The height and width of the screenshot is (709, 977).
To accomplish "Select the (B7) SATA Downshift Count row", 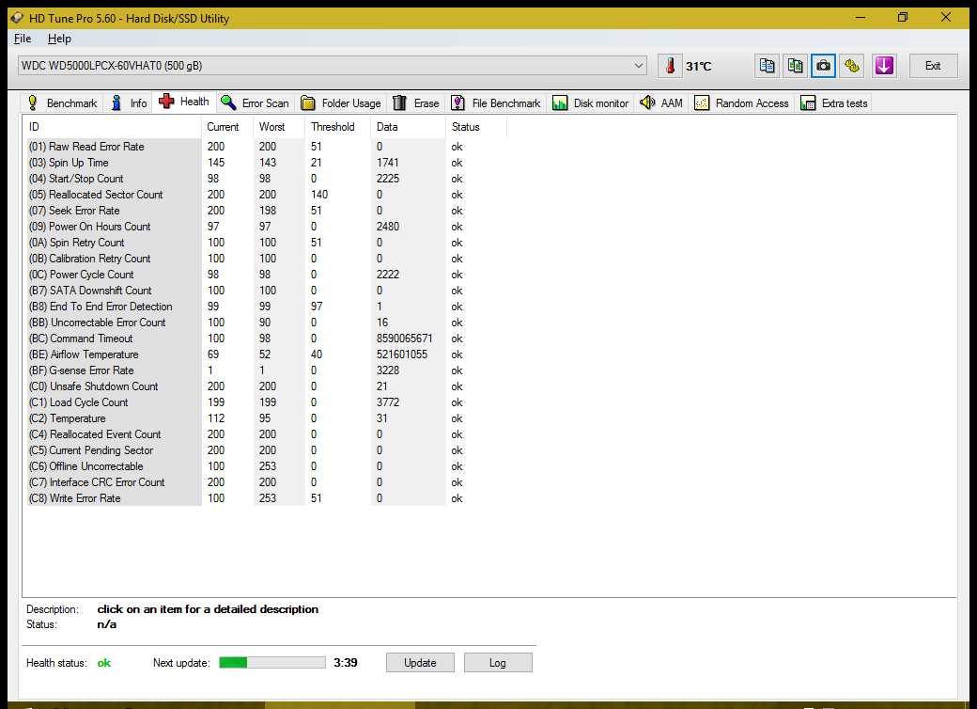I will coord(267,291).
